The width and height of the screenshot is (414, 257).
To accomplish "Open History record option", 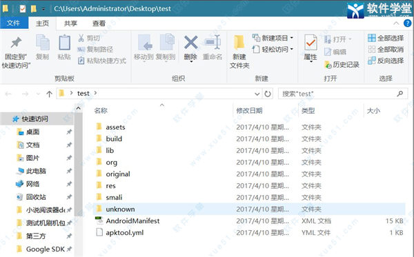I will [x=342, y=65].
